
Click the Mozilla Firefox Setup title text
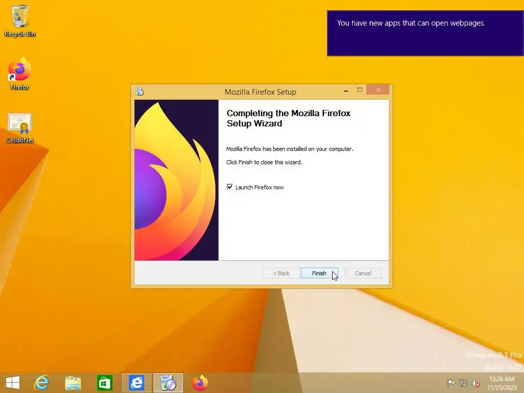click(260, 92)
